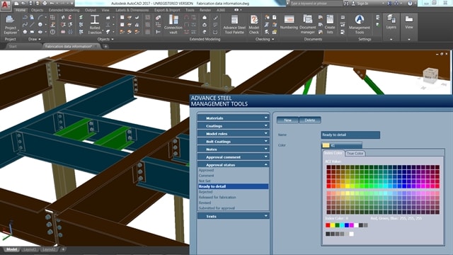This screenshot has width=453, height=255.
Task: Click the Autodesk Exchange Apps icon
Action: tap(389, 4)
